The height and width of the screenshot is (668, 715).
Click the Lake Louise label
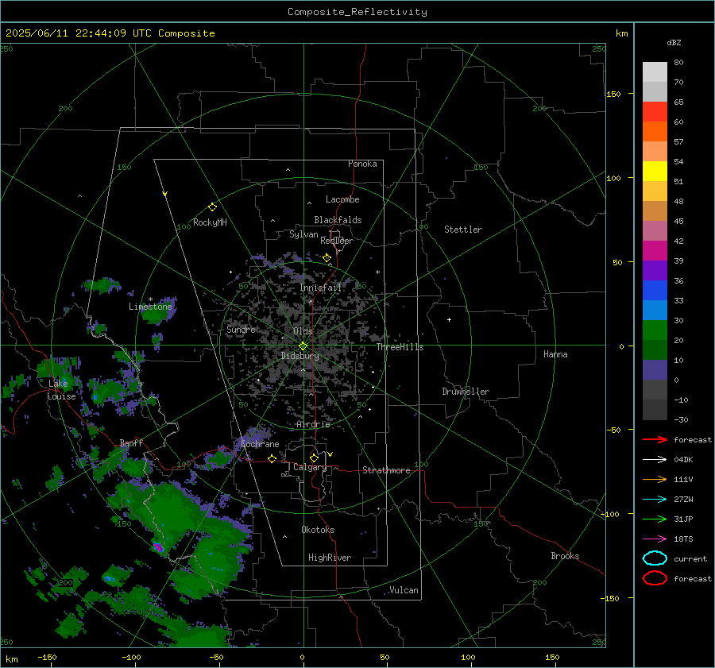(61, 390)
